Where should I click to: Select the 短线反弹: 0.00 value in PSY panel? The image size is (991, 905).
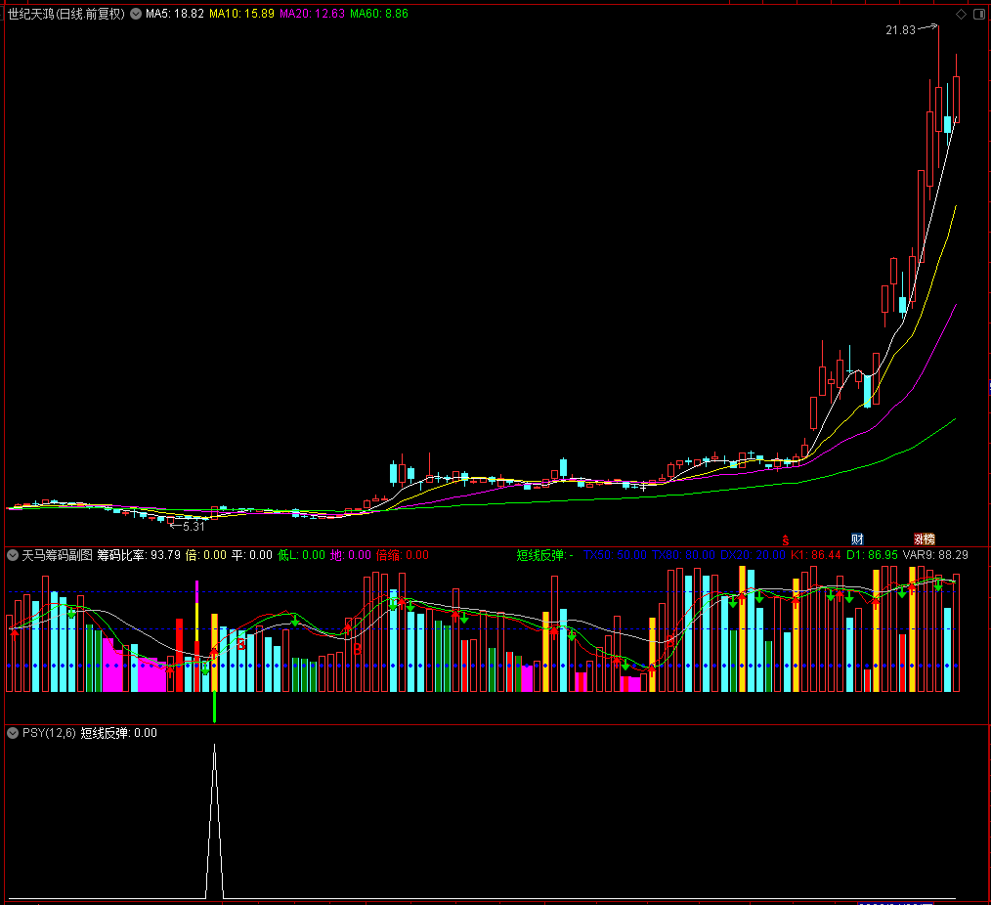(x=119, y=733)
